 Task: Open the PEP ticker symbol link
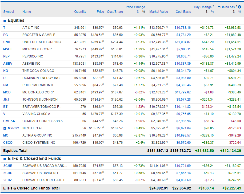click(x=6, y=56)
